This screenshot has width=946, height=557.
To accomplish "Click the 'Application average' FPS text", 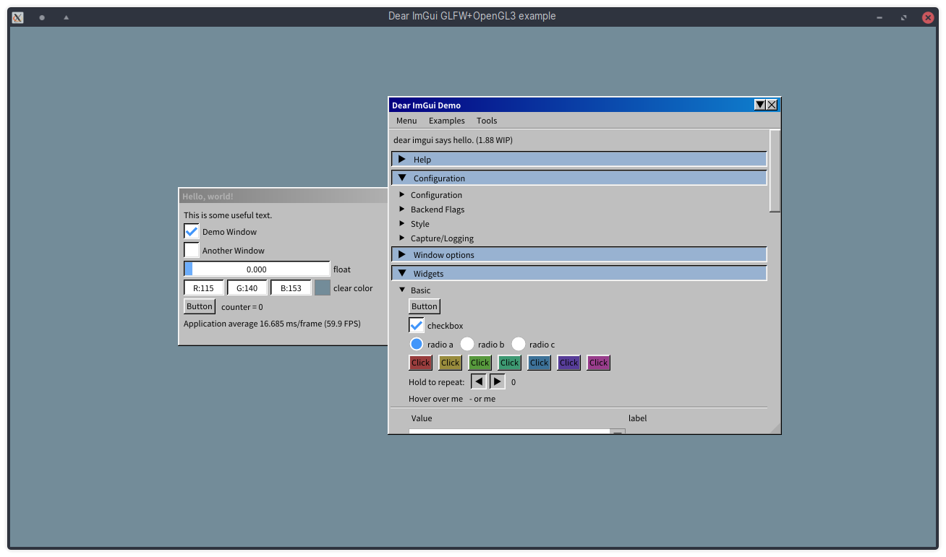I will click(x=272, y=324).
